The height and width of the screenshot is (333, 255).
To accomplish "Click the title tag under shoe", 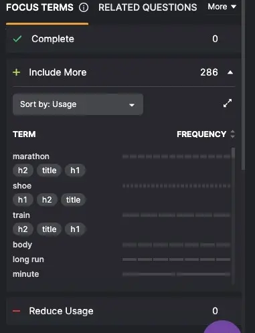I will click(x=73, y=200).
